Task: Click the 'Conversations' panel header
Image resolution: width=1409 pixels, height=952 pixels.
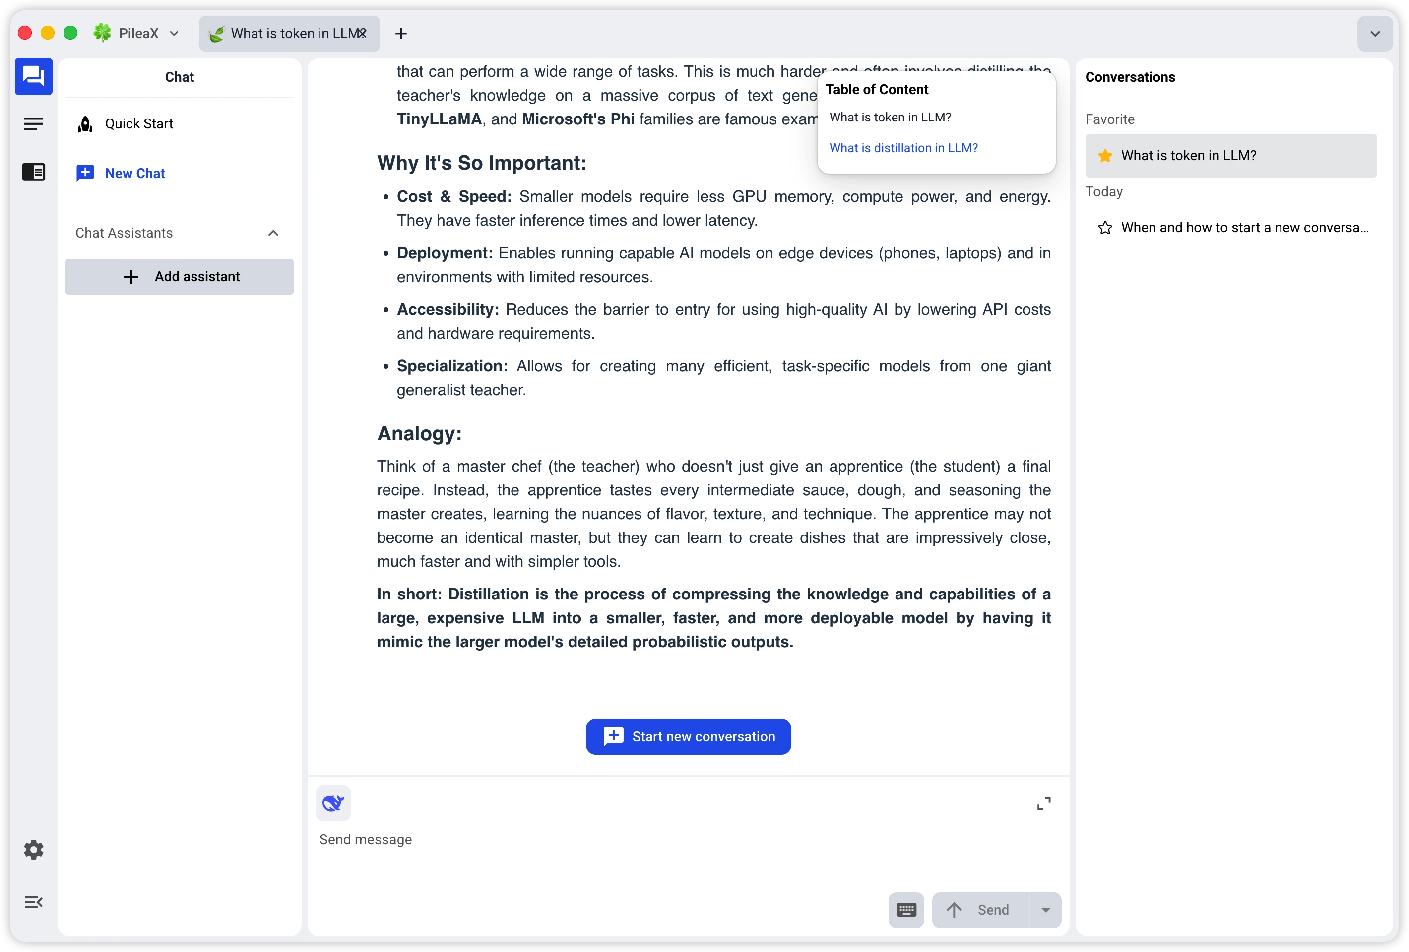Action: (1130, 77)
